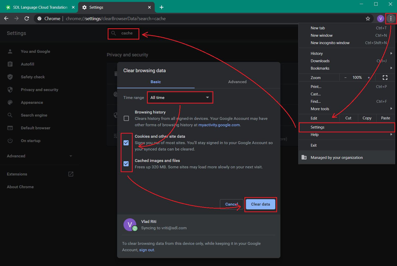397x266 pixels.
Task: Close the Settings tab
Action: click(149, 7)
